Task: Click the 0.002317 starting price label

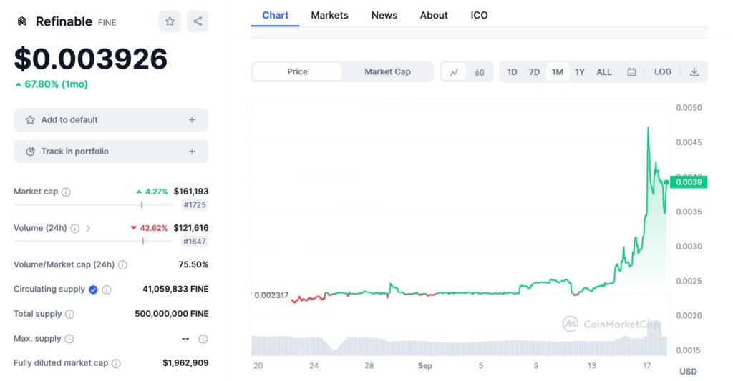Action: pyautogui.click(x=271, y=295)
